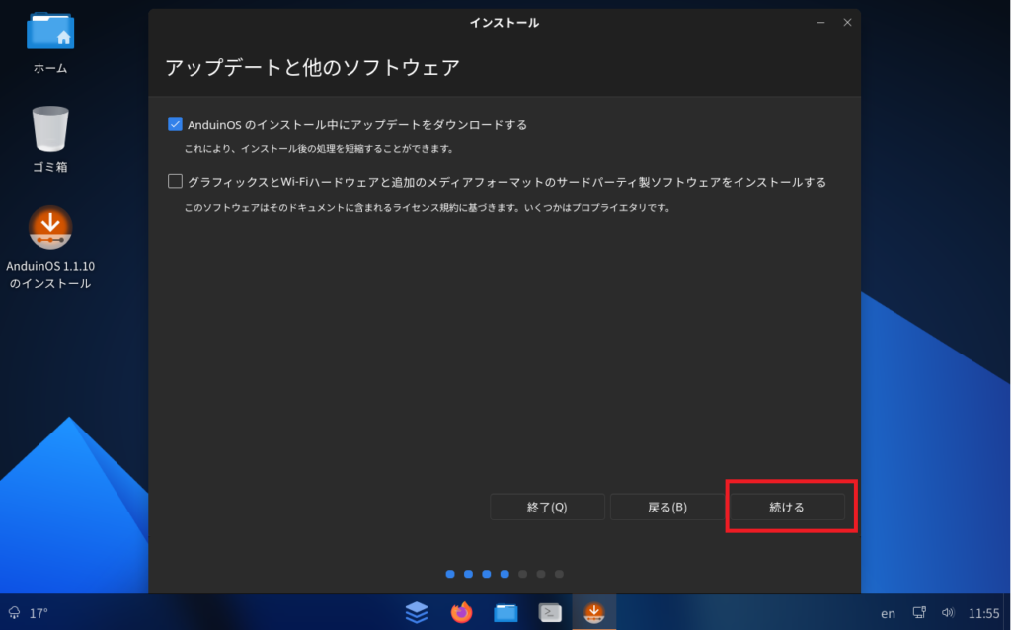Open the 'en' keyboard layout selector
1011x630 pixels.
click(x=888, y=613)
